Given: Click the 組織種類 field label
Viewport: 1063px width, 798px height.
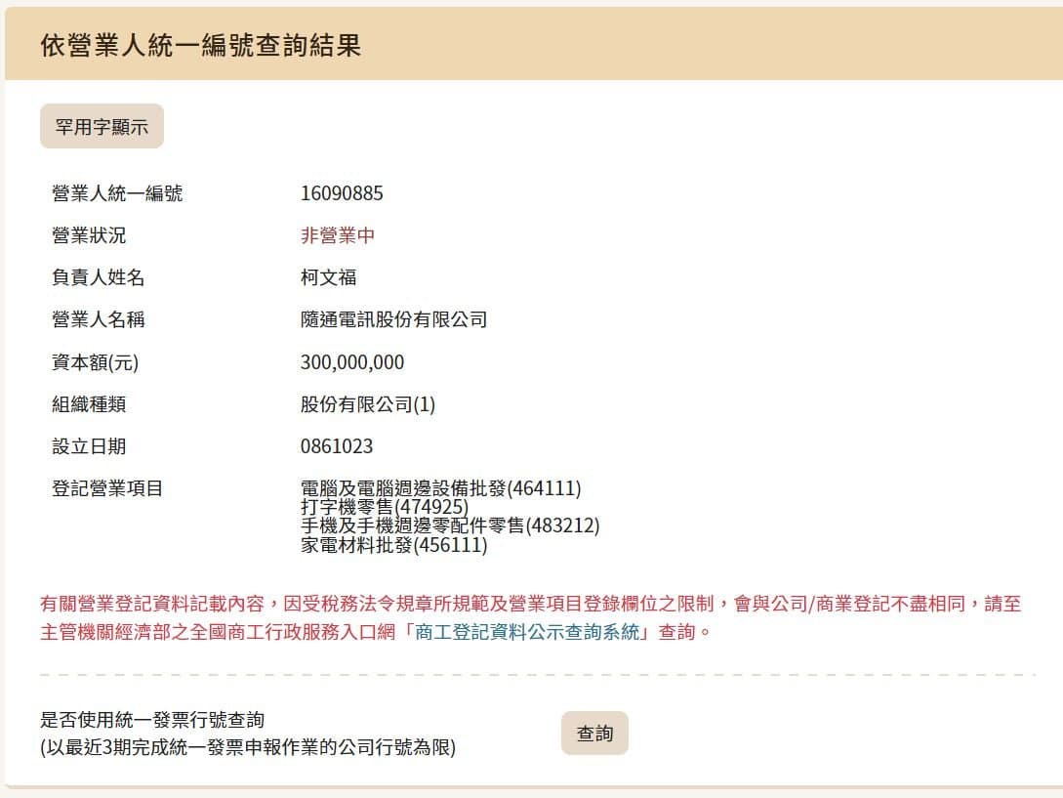Looking at the screenshot, I should [89, 404].
